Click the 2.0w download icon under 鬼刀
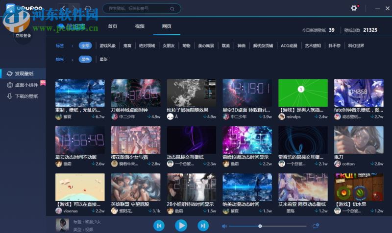Viewport: 392px width, 233px height. [372, 164]
